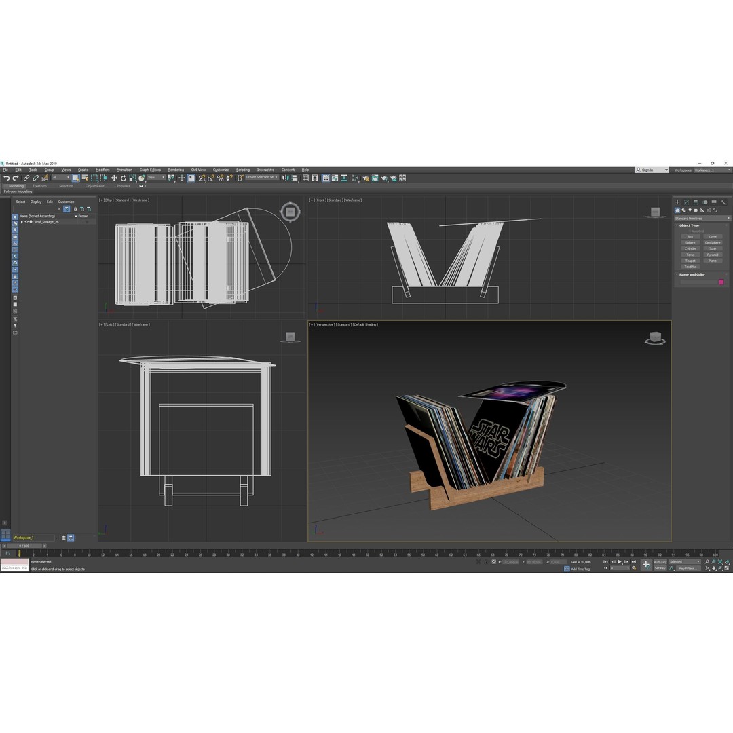
Task: Create a Box primitive button
Action: [x=690, y=237]
